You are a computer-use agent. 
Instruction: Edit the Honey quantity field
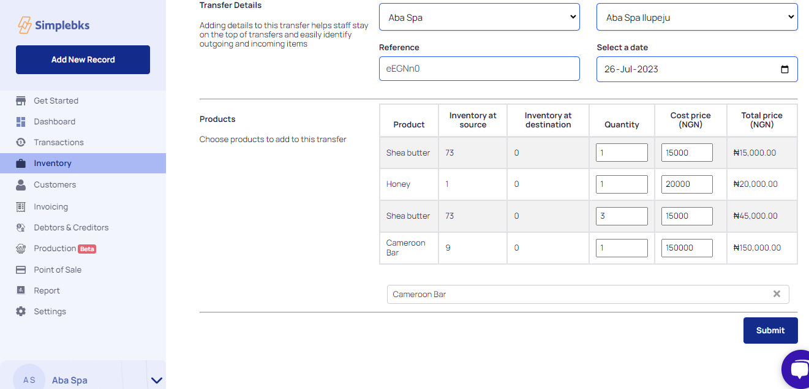pos(621,184)
